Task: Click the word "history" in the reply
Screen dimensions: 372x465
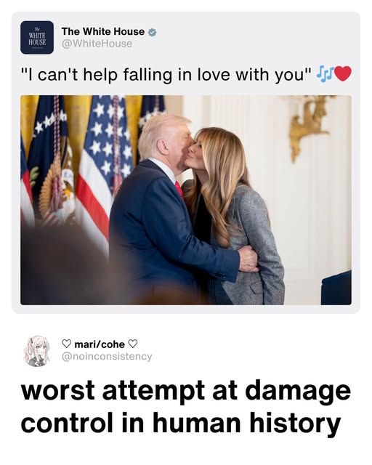Action: (x=295, y=423)
